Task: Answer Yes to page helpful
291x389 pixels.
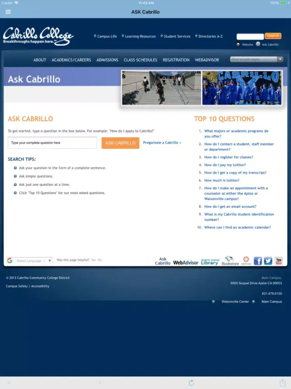Action: (93, 260)
